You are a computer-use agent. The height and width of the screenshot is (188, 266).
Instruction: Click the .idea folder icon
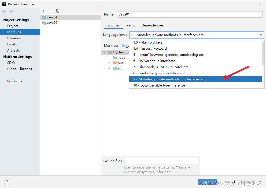point(115,58)
